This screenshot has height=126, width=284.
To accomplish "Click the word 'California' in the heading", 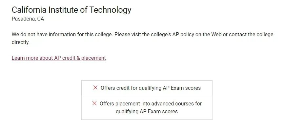I will tap(29, 10).
